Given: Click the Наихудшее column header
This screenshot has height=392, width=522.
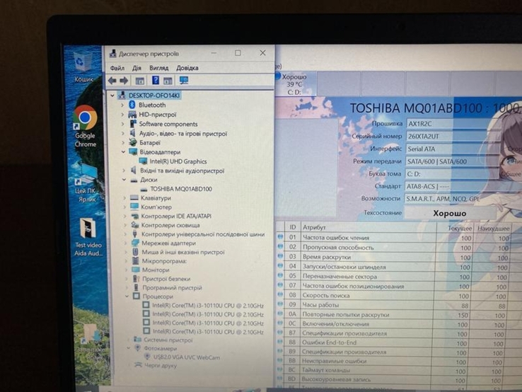Looking at the screenshot, I should [x=492, y=229].
